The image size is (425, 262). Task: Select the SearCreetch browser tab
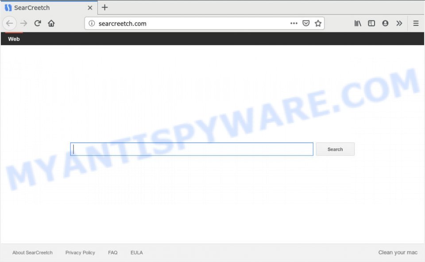49,8
